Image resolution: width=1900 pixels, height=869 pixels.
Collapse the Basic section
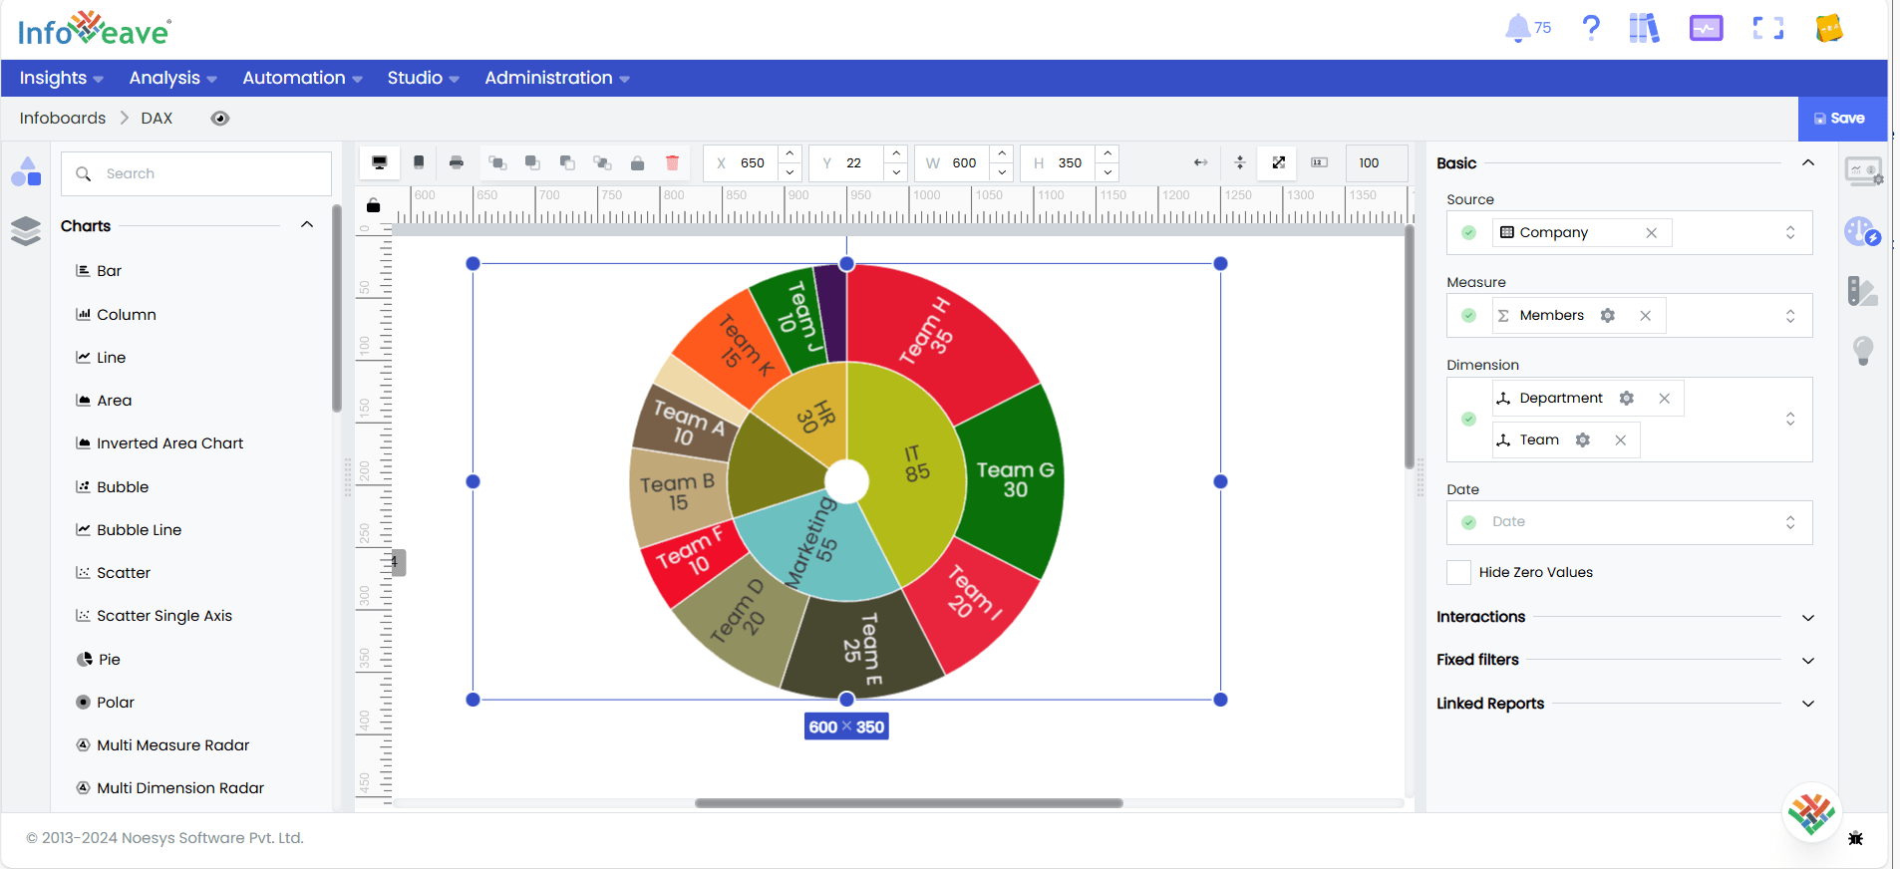(x=1808, y=162)
